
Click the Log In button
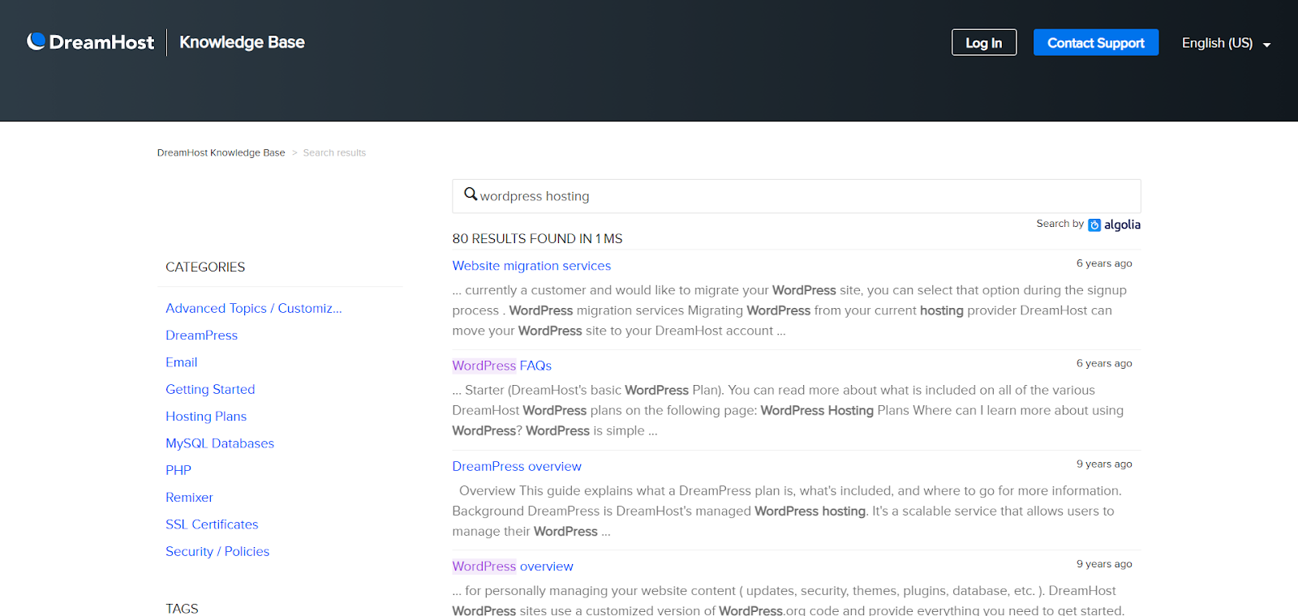click(984, 42)
